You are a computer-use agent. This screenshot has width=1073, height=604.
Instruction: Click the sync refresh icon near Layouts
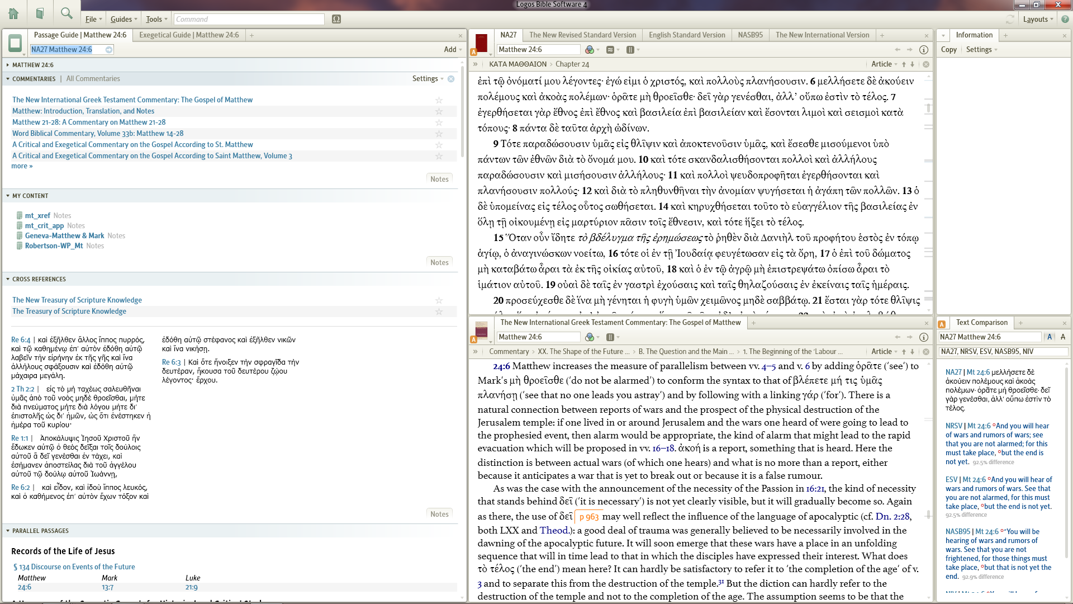tap(1010, 19)
